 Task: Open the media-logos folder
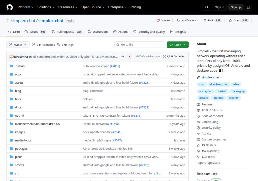click(23, 140)
